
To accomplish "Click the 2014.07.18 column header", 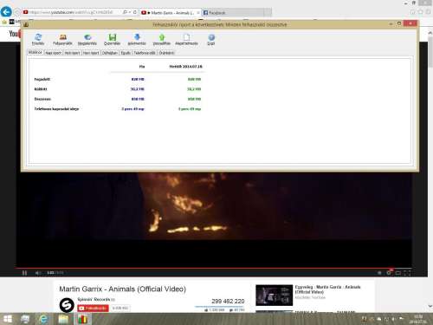I will pyautogui.click(x=185, y=67).
